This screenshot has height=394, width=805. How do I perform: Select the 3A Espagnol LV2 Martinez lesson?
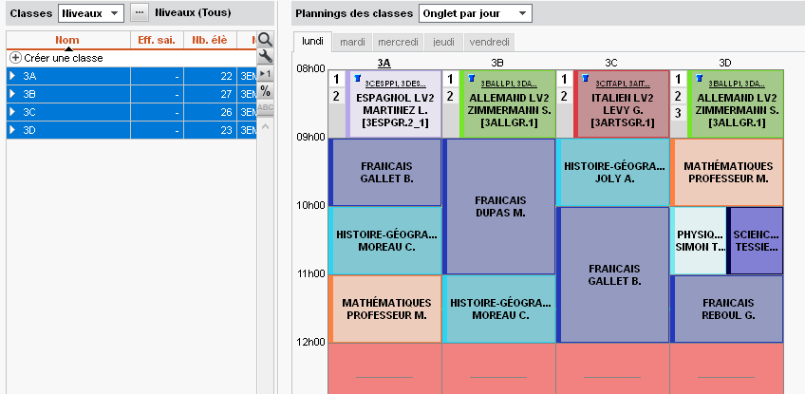coord(395,104)
